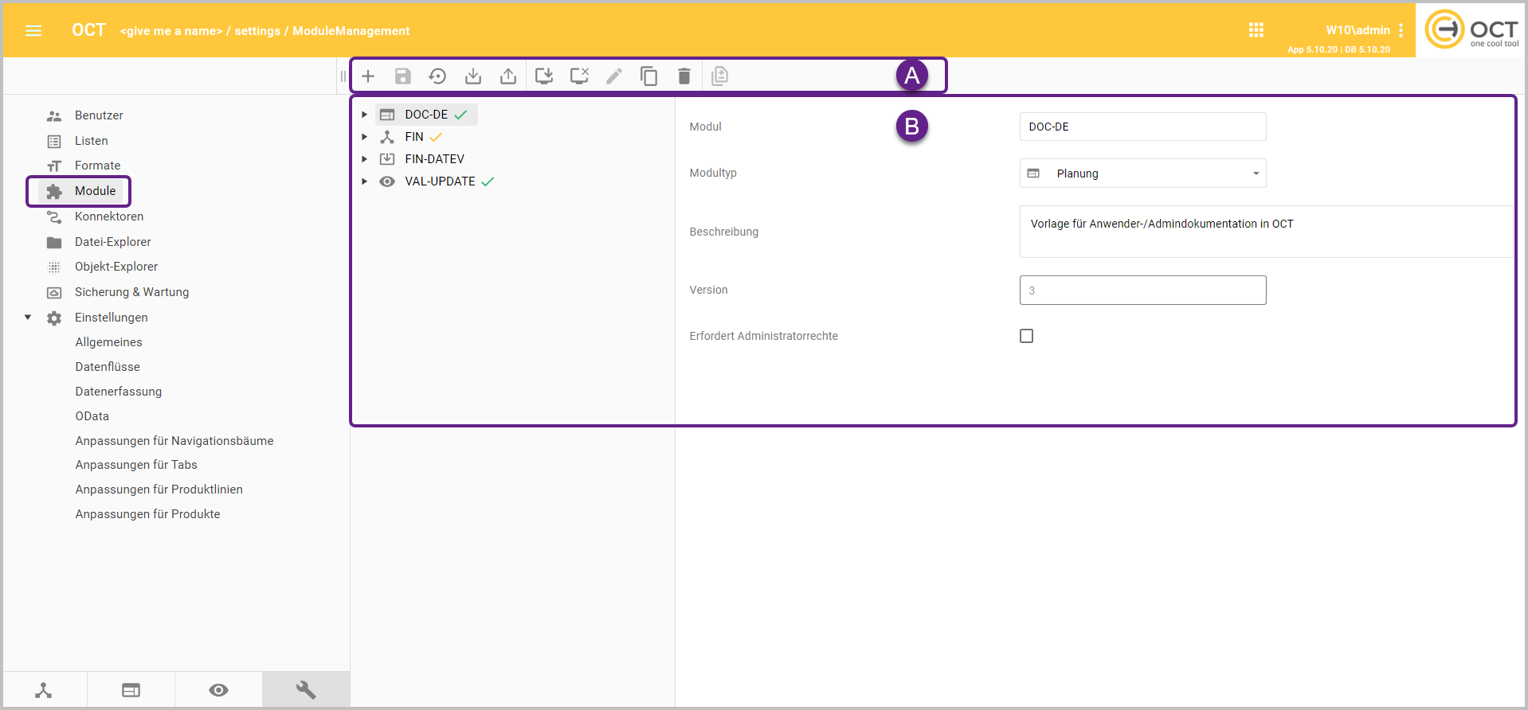Collapse the Einstellungen section
Image resolution: width=1528 pixels, height=710 pixels.
click(28, 318)
